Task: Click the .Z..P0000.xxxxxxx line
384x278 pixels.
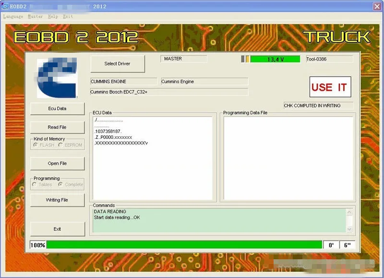Action: [x=113, y=137]
